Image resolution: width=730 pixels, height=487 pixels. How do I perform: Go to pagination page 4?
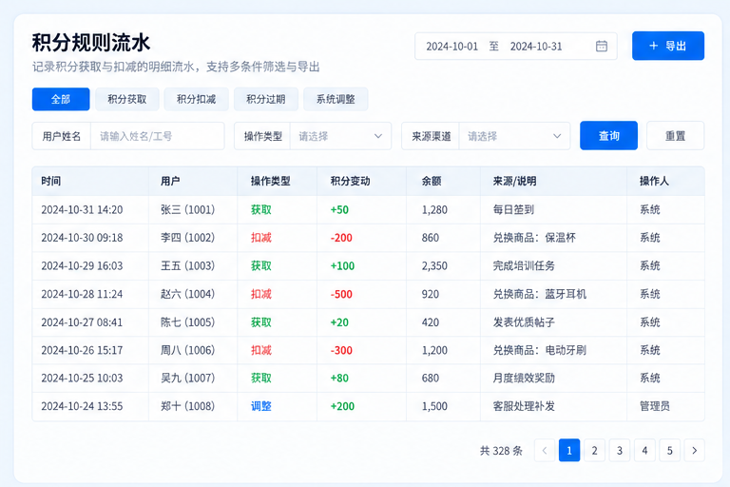point(644,450)
